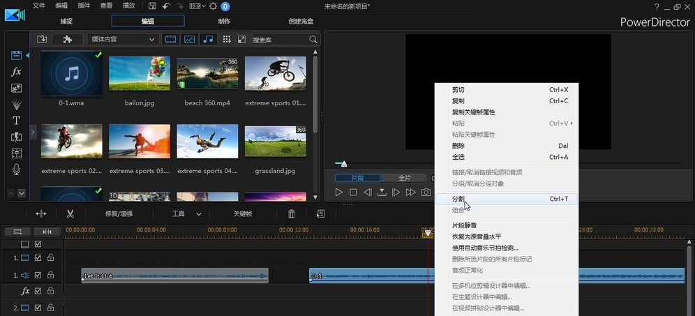
Task: Toggle the fx track enable checkbox
Action: point(38,291)
